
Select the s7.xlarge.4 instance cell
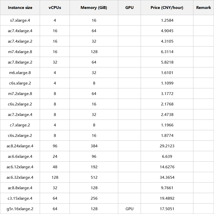20,20
